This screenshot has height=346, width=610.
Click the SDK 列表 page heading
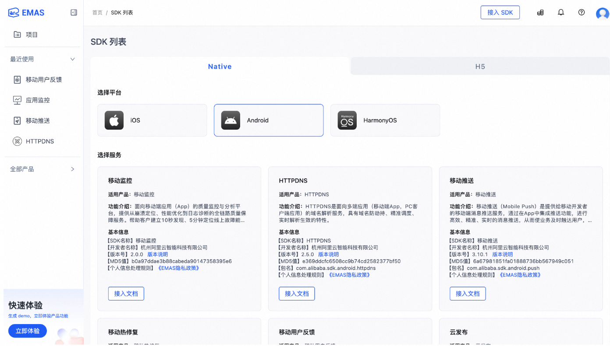click(x=109, y=42)
